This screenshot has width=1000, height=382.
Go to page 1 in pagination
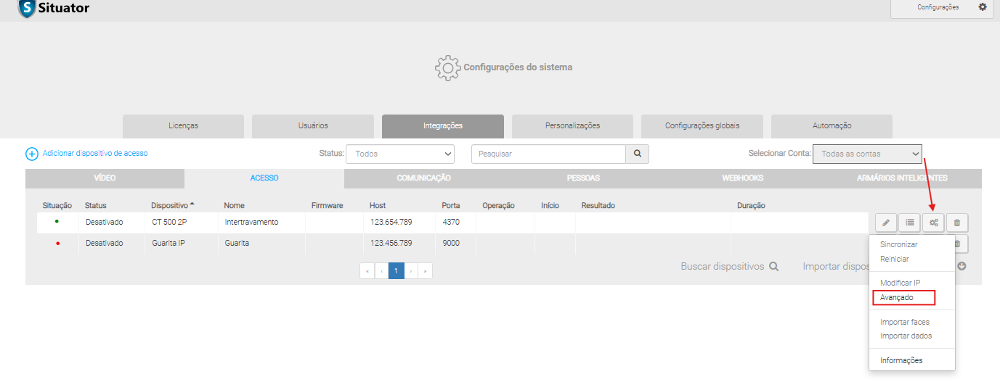[396, 271]
